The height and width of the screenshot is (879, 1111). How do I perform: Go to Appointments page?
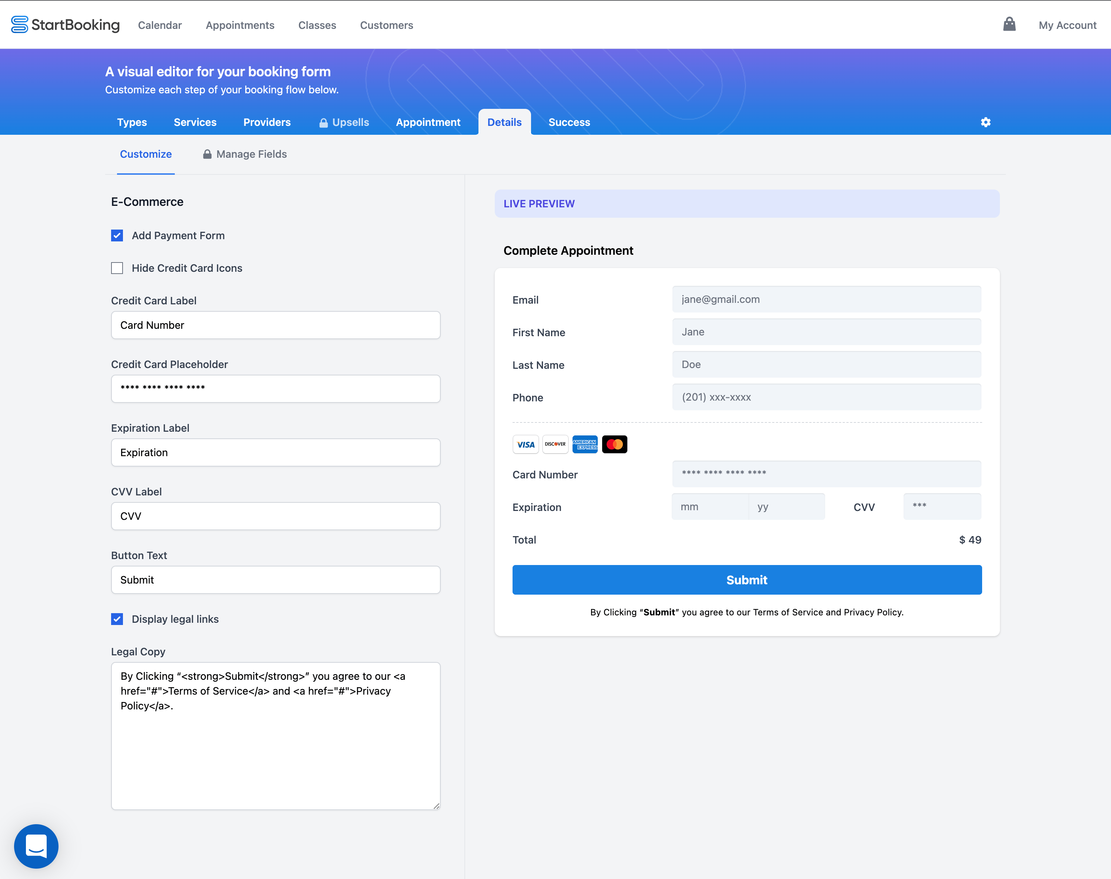[240, 25]
